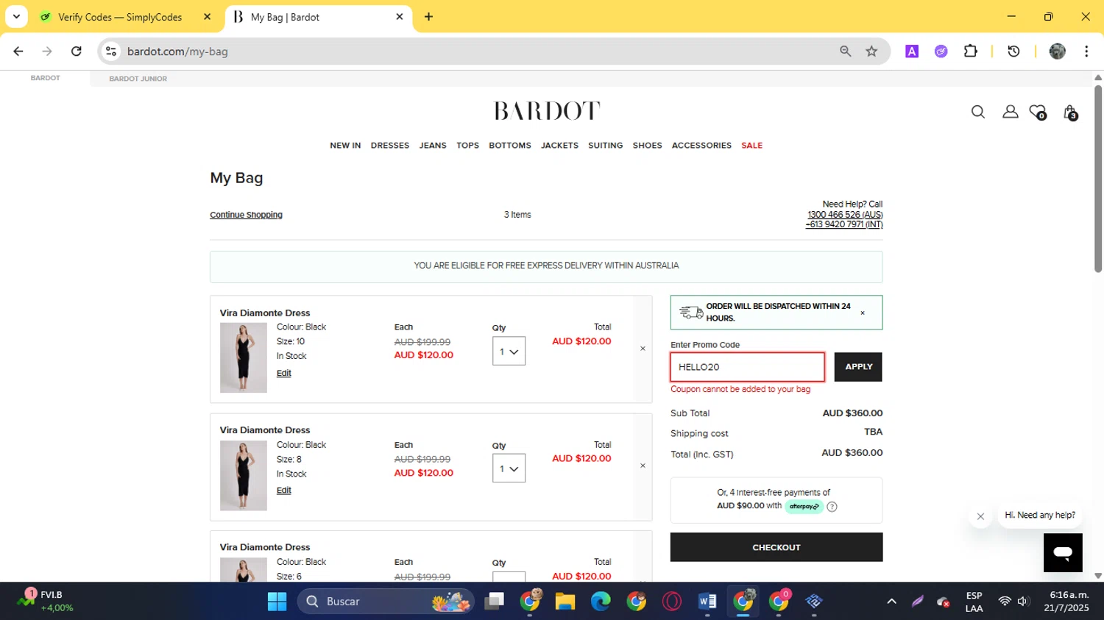
Task: Open Microsoft Word from the taskbar
Action: 707,602
